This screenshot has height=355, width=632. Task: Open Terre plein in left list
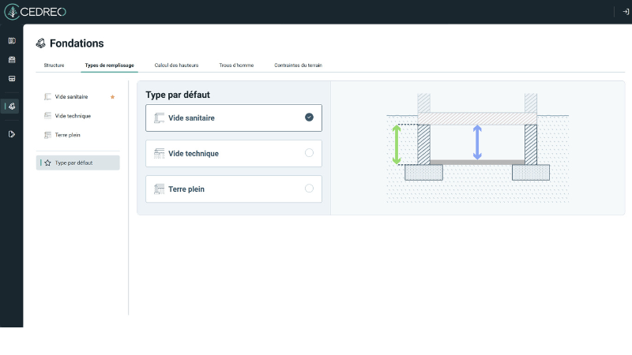tap(77, 135)
